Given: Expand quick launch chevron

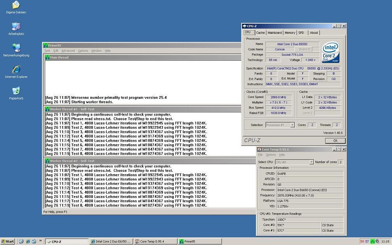Looking at the screenshot, I should [40, 241].
